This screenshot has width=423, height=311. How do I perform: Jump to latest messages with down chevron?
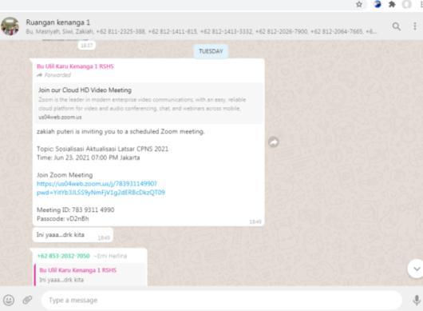[417, 269]
